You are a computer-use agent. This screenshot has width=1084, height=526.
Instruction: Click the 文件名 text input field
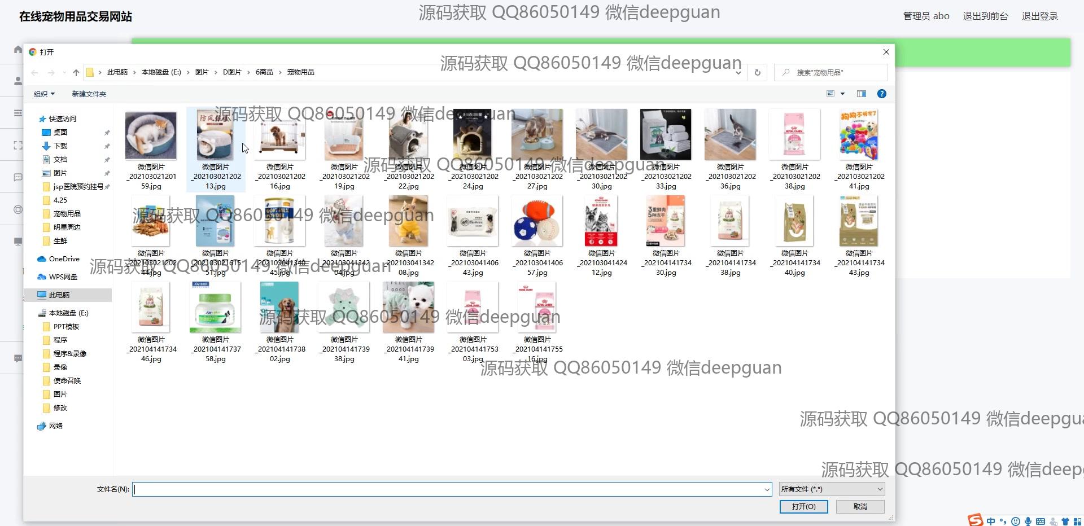(447, 489)
